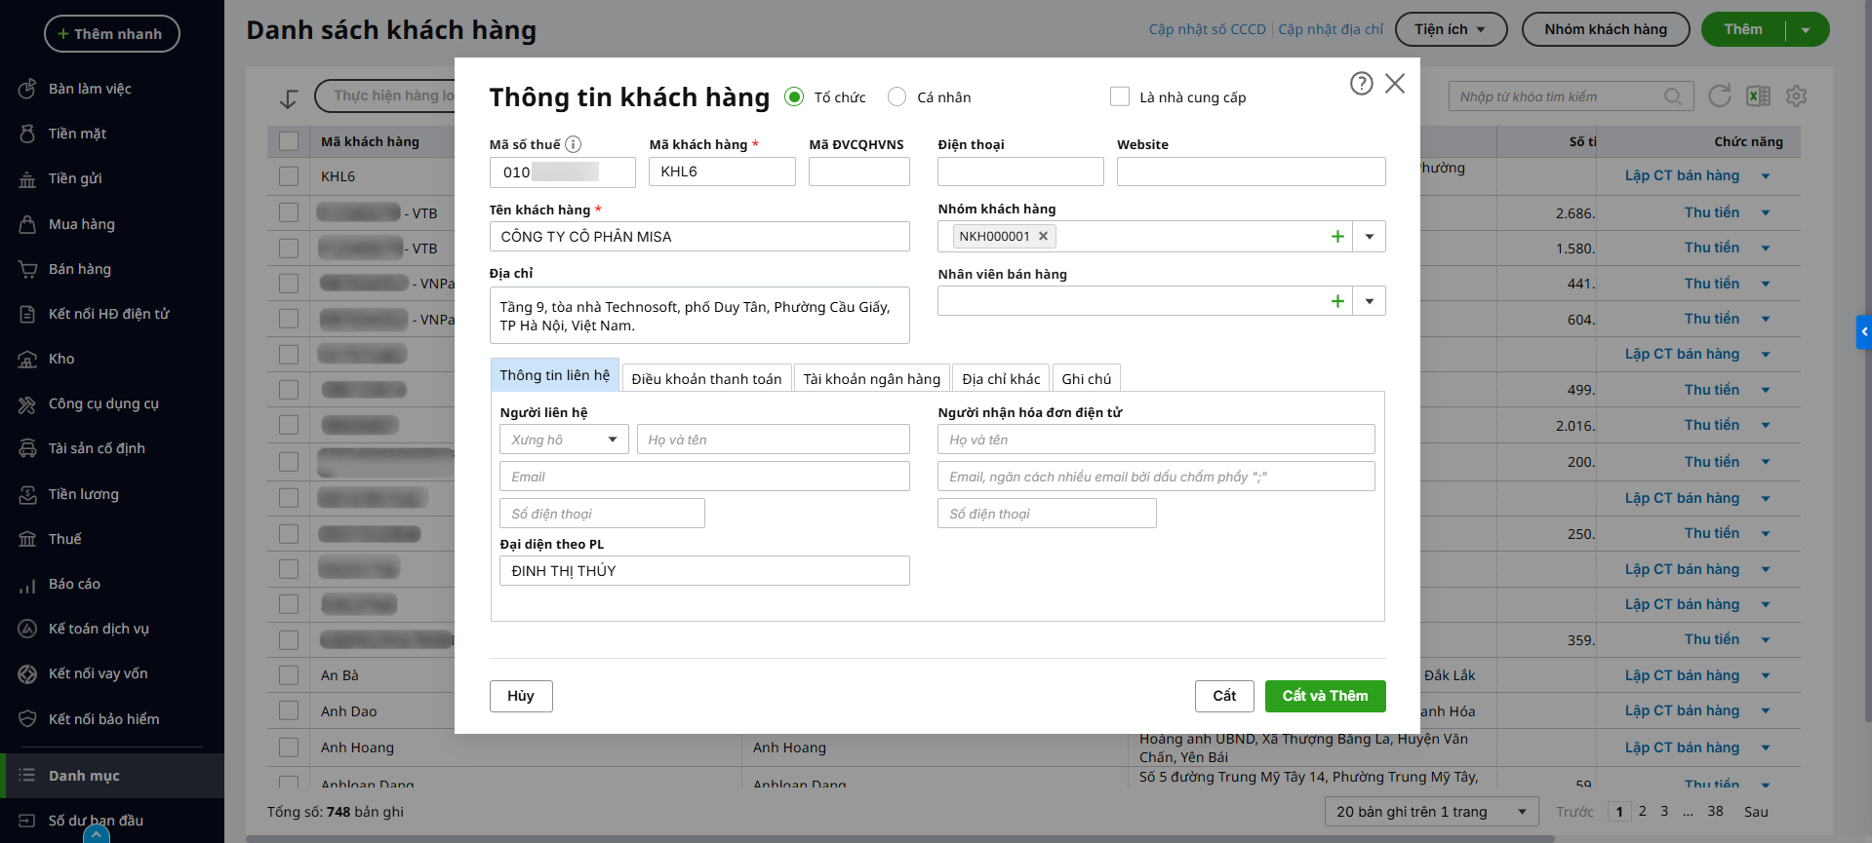
Task: Switch to Tài khoản ngân hàng tab
Action: [872, 379]
